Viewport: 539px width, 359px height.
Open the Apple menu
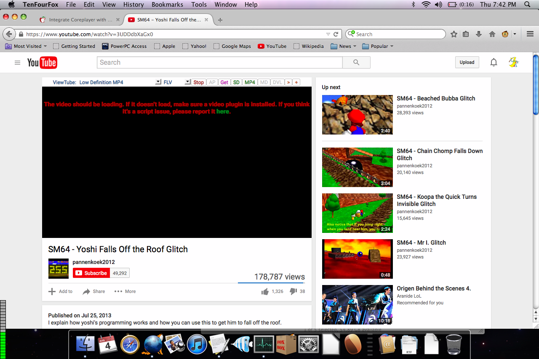pos(11,5)
